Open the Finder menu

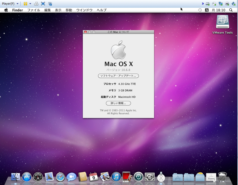pos(17,10)
